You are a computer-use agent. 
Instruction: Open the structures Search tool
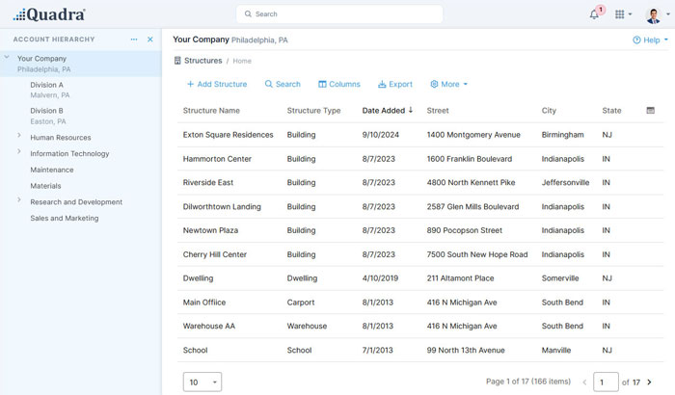[x=283, y=84]
